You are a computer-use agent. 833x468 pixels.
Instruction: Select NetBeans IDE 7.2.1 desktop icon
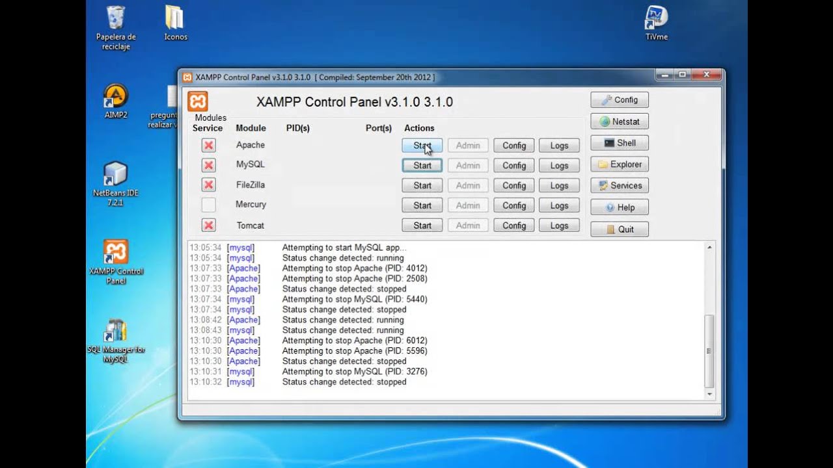(116, 184)
